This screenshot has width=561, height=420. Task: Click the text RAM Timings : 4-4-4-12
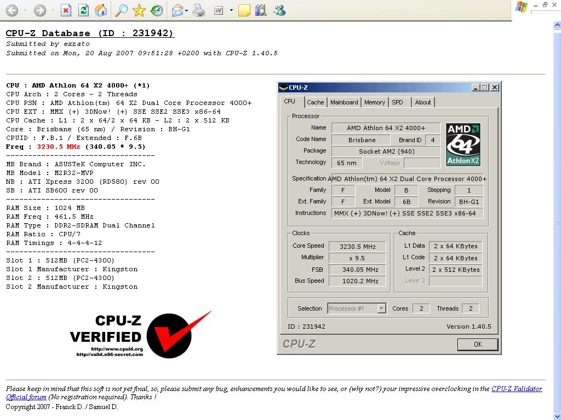tap(54, 243)
